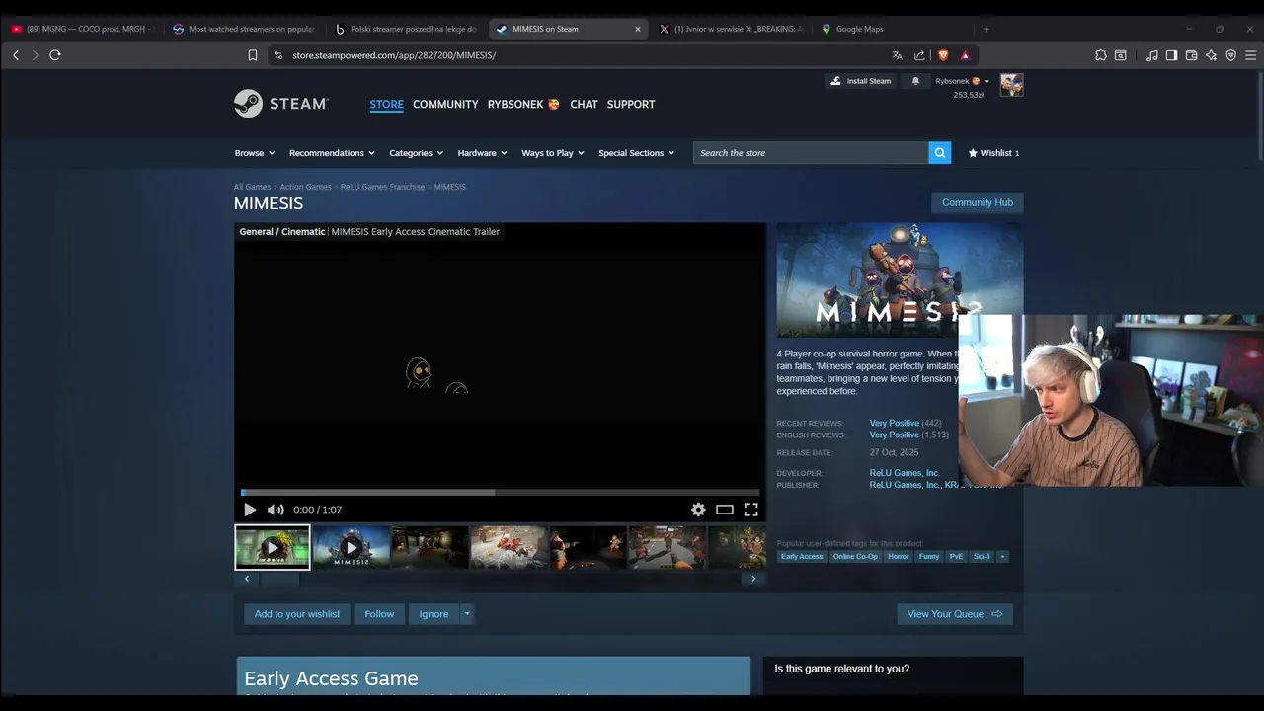
Task: Follow the MIMESIS game
Action: coord(379,614)
